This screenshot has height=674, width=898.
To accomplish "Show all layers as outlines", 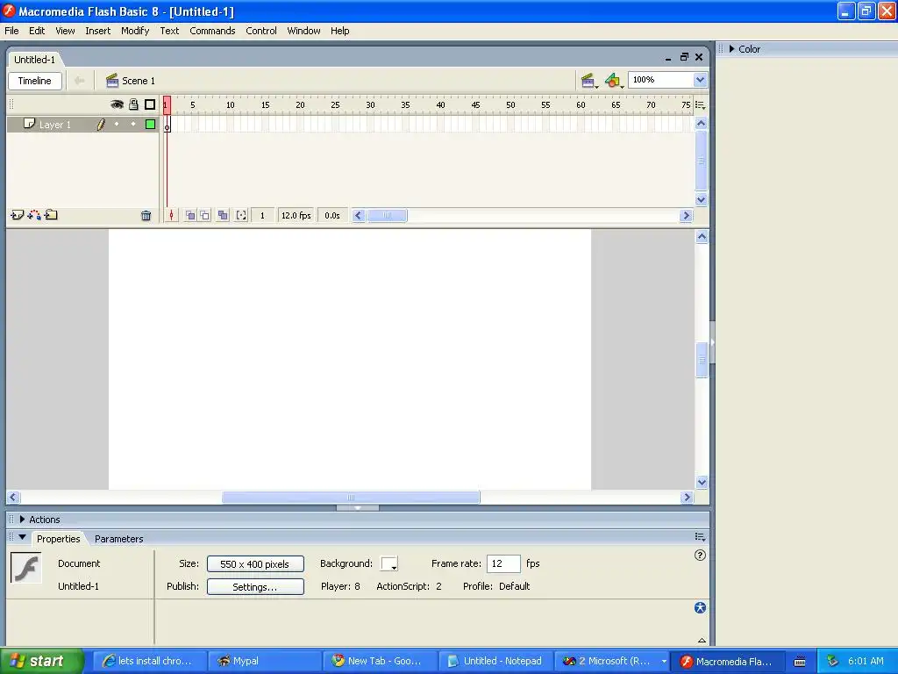I will pyautogui.click(x=150, y=104).
